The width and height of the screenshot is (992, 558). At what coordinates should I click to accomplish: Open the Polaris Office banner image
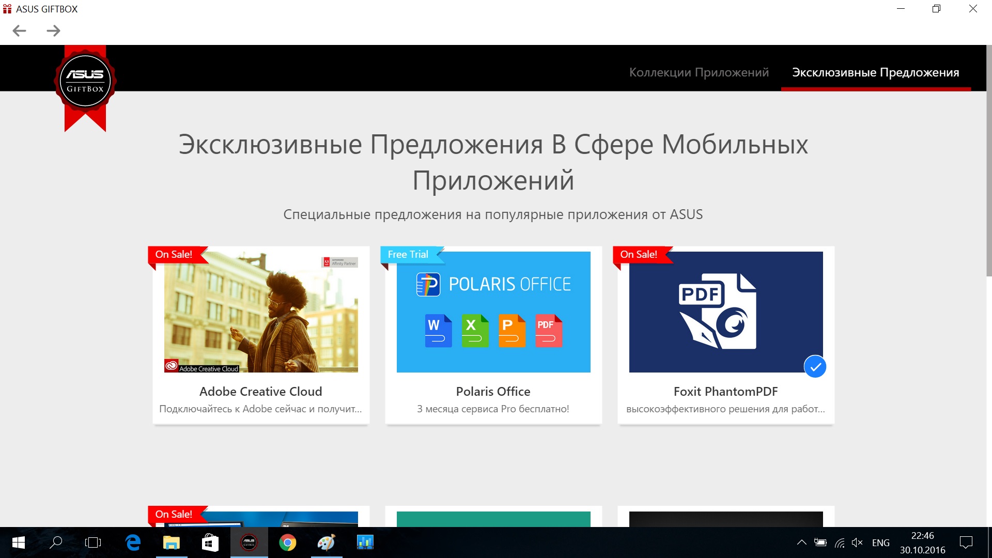493,312
